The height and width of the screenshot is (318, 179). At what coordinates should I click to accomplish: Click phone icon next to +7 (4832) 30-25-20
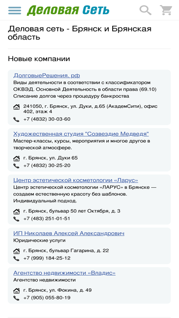click(16, 166)
